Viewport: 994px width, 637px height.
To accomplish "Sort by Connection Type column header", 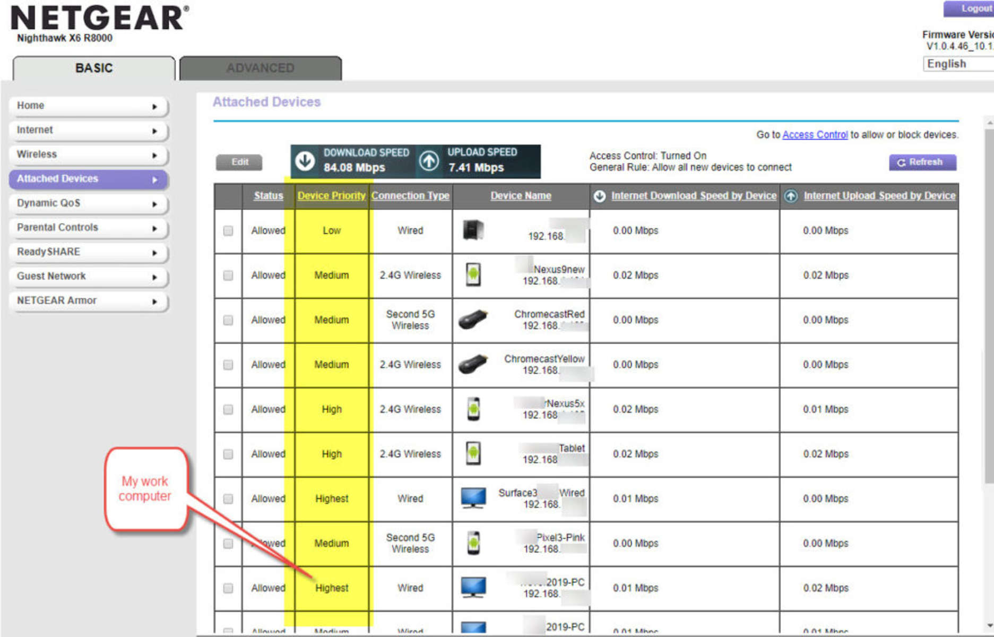I will (x=410, y=196).
